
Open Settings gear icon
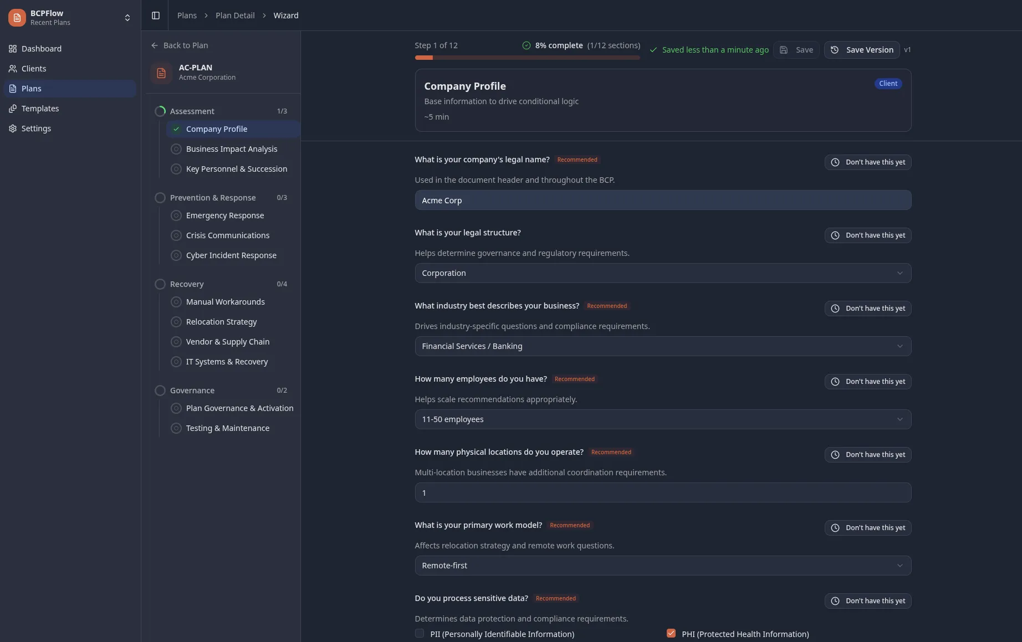coord(13,129)
